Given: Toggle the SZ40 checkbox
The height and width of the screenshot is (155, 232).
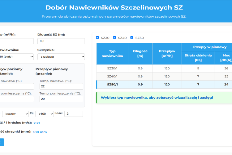Looking at the screenshot, I should coord(114,38).
